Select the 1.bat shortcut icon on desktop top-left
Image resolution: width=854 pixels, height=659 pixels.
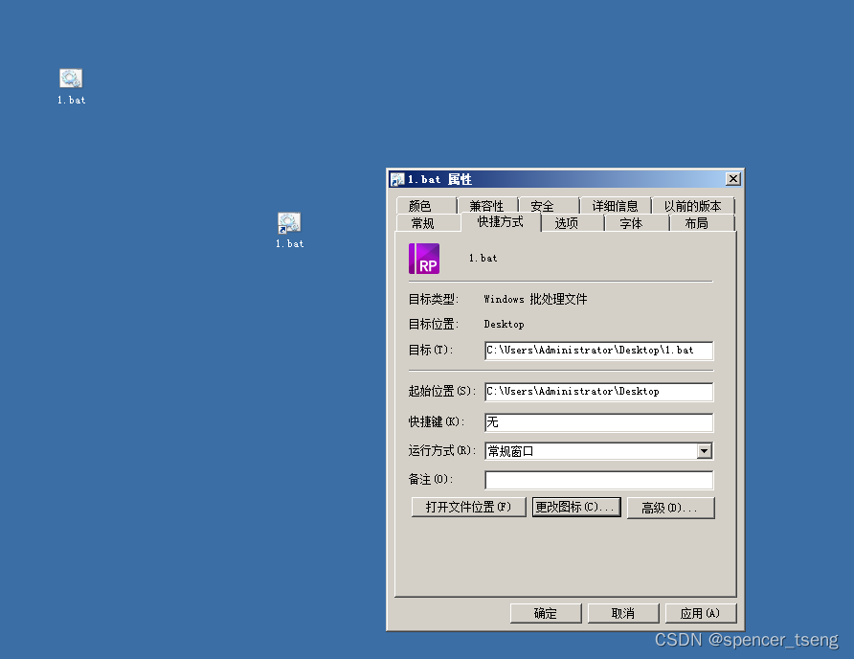(x=70, y=79)
